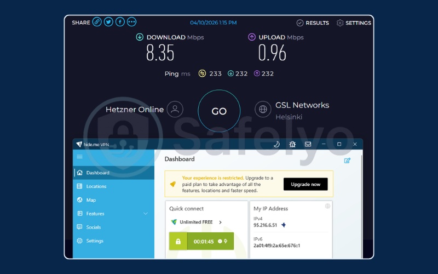Toggle hide.me dark mode moon icon

click(x=276, y=144)
